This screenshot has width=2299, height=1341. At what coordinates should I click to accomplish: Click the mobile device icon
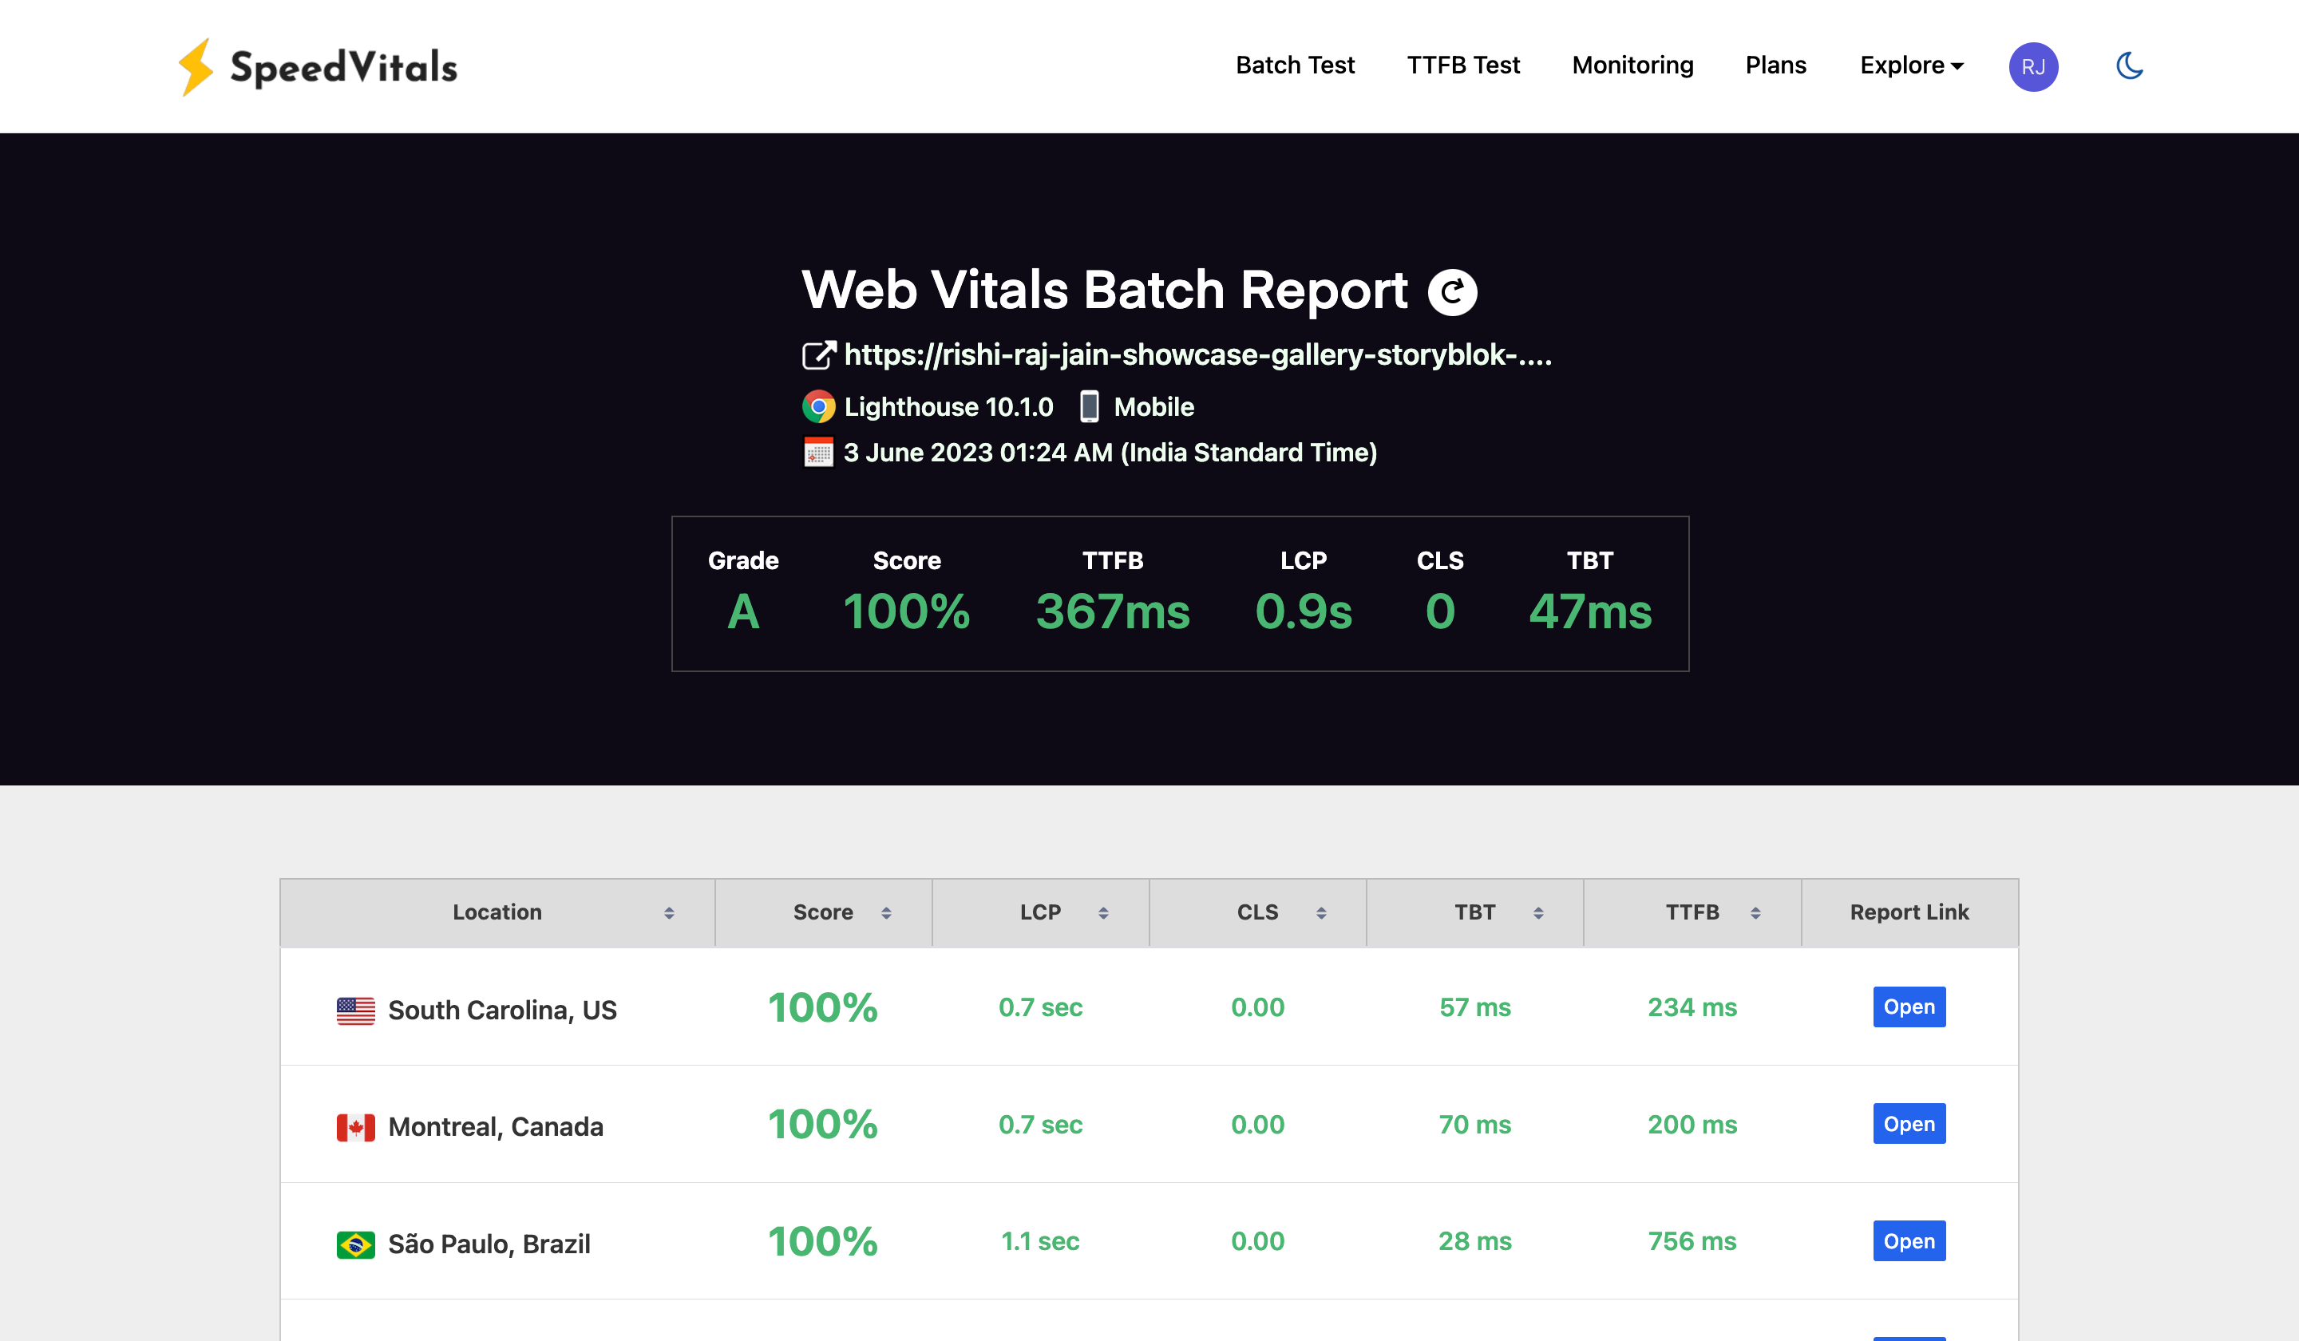[1090, 407]
